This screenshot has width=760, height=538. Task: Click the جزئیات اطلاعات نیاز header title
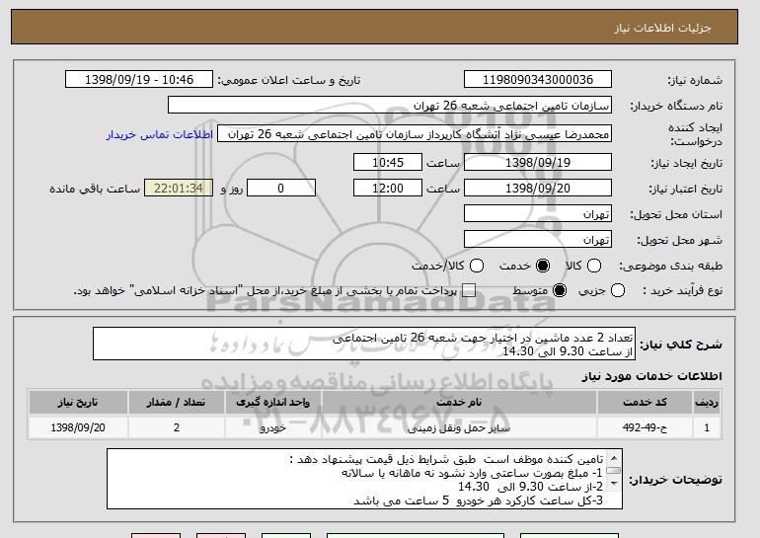pos(662,28)
